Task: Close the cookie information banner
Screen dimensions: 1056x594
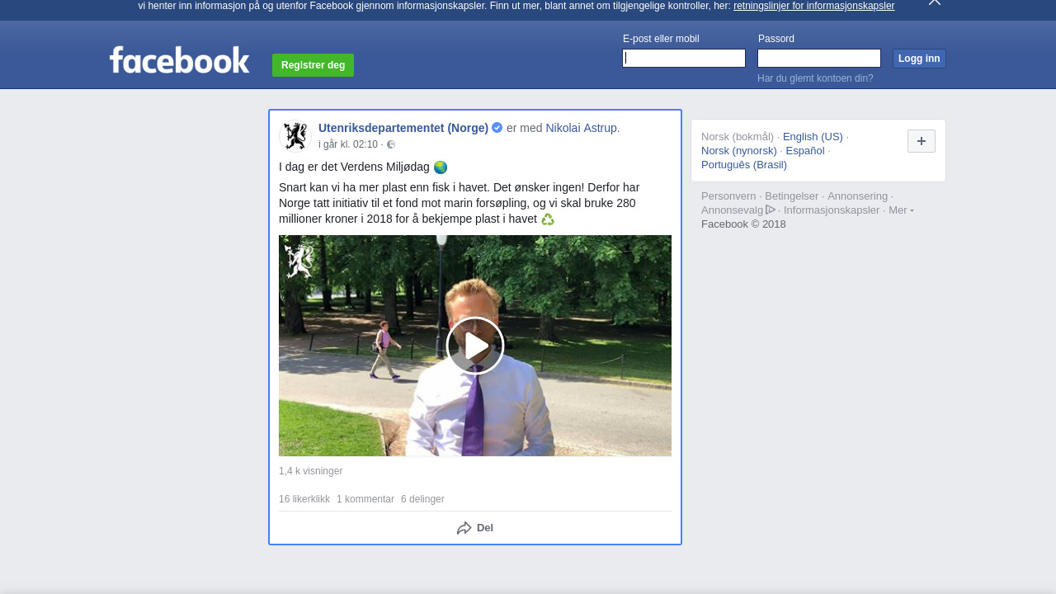Action: pos(935,2)
